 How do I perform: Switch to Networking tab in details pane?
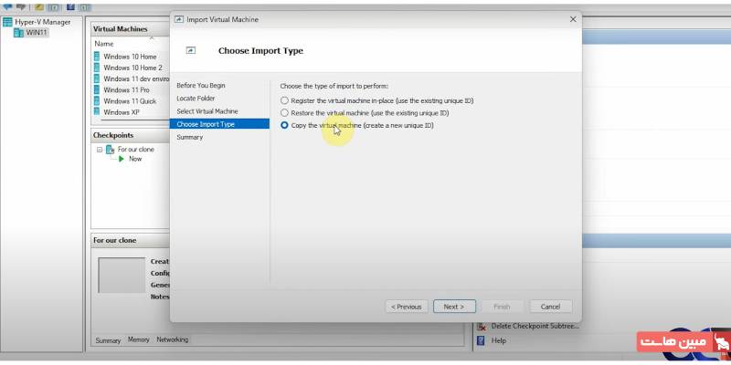point(172,339)
